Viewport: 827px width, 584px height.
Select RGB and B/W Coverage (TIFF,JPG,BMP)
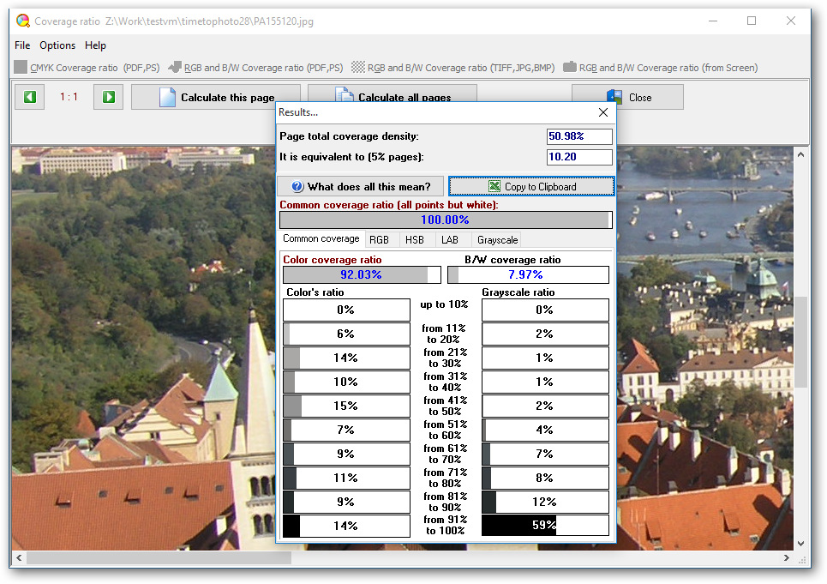coord(452,68)
